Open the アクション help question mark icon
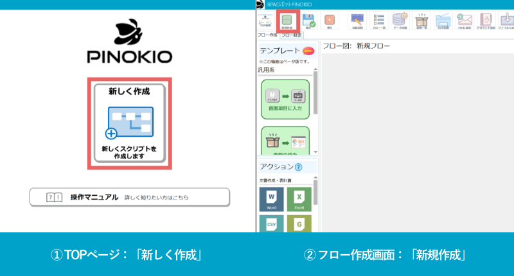This screenshot has width=514, height=276. pyautogui.click(x=298, y=167)
